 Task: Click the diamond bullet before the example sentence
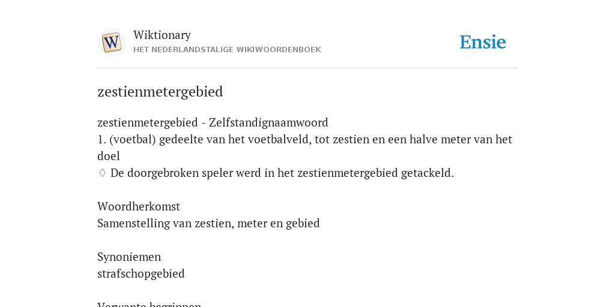tap(102, 173)
